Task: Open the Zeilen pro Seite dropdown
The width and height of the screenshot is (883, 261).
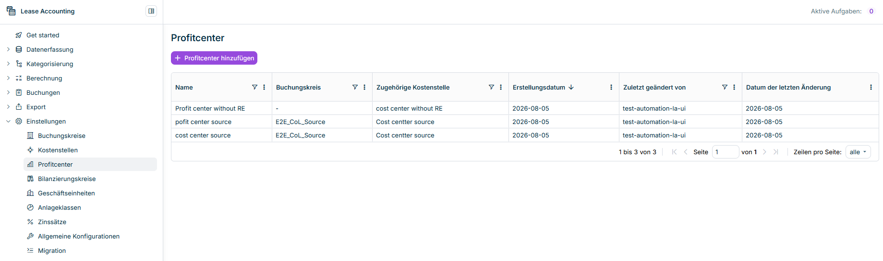Action: click(858, 152)
